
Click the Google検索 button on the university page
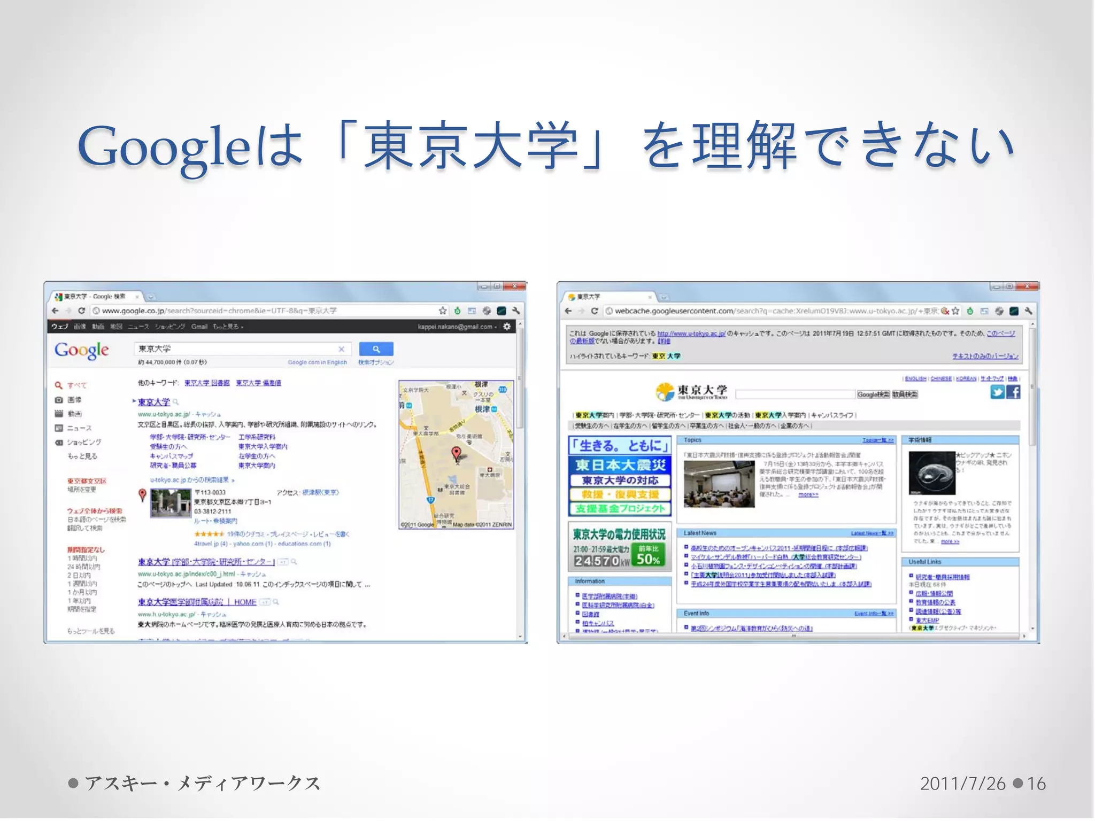coord(873,394)
